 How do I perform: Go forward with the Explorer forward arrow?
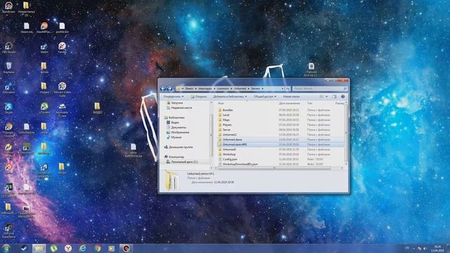(x=169, y=89)
